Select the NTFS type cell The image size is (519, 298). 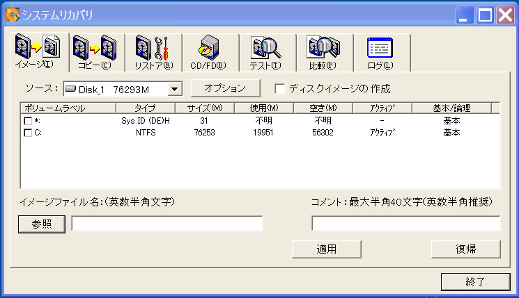(x=146, y=133)
